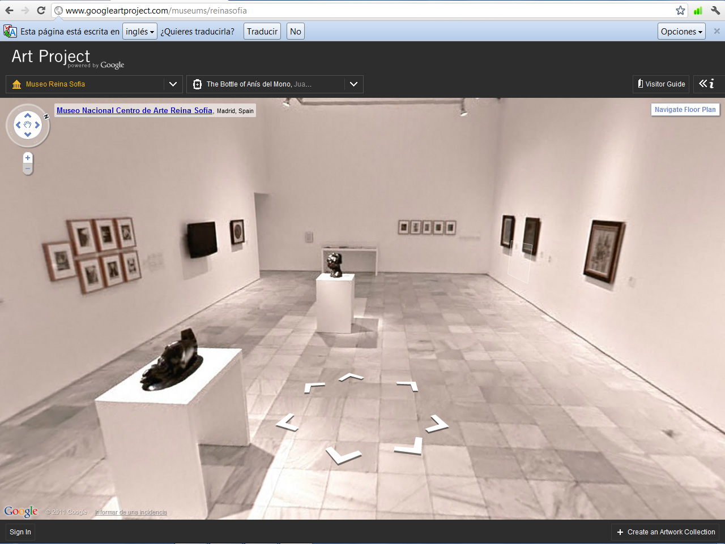Pan view up with compass up arrow
This screenshot has height=544, width=725.
[28, 115]
